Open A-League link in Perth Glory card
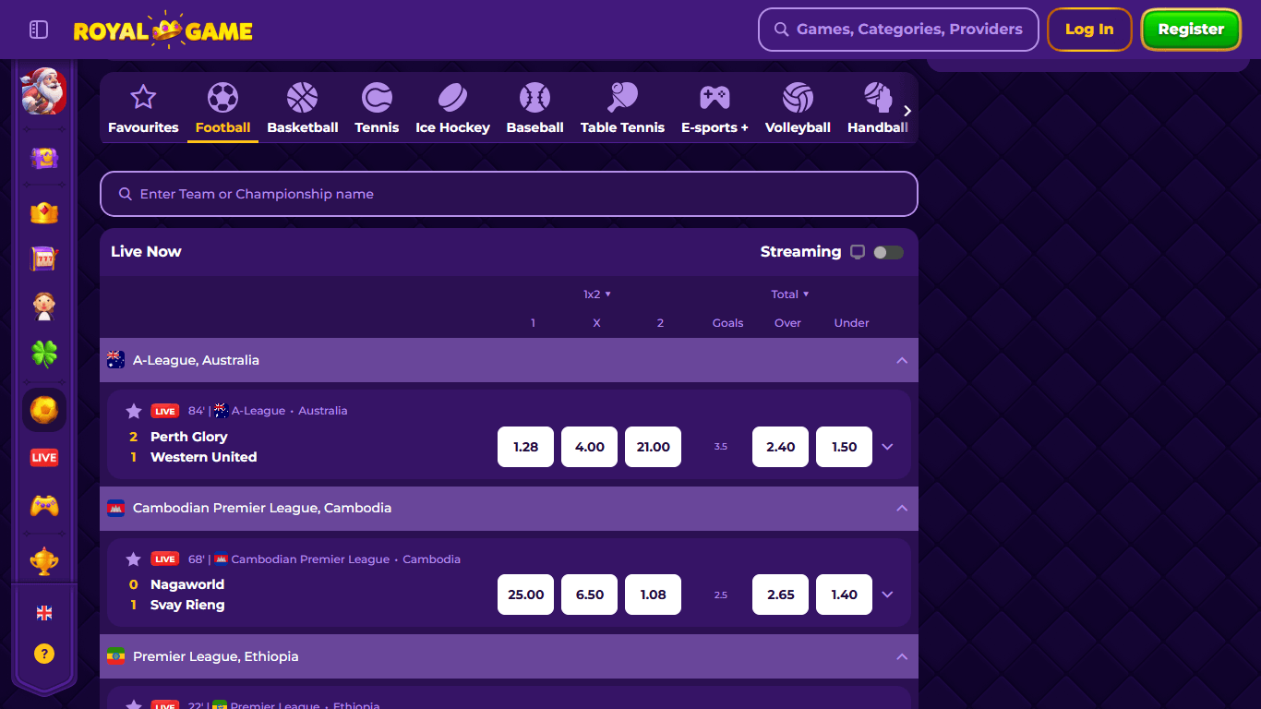1261x709 pixels. [x=258, y=411]
